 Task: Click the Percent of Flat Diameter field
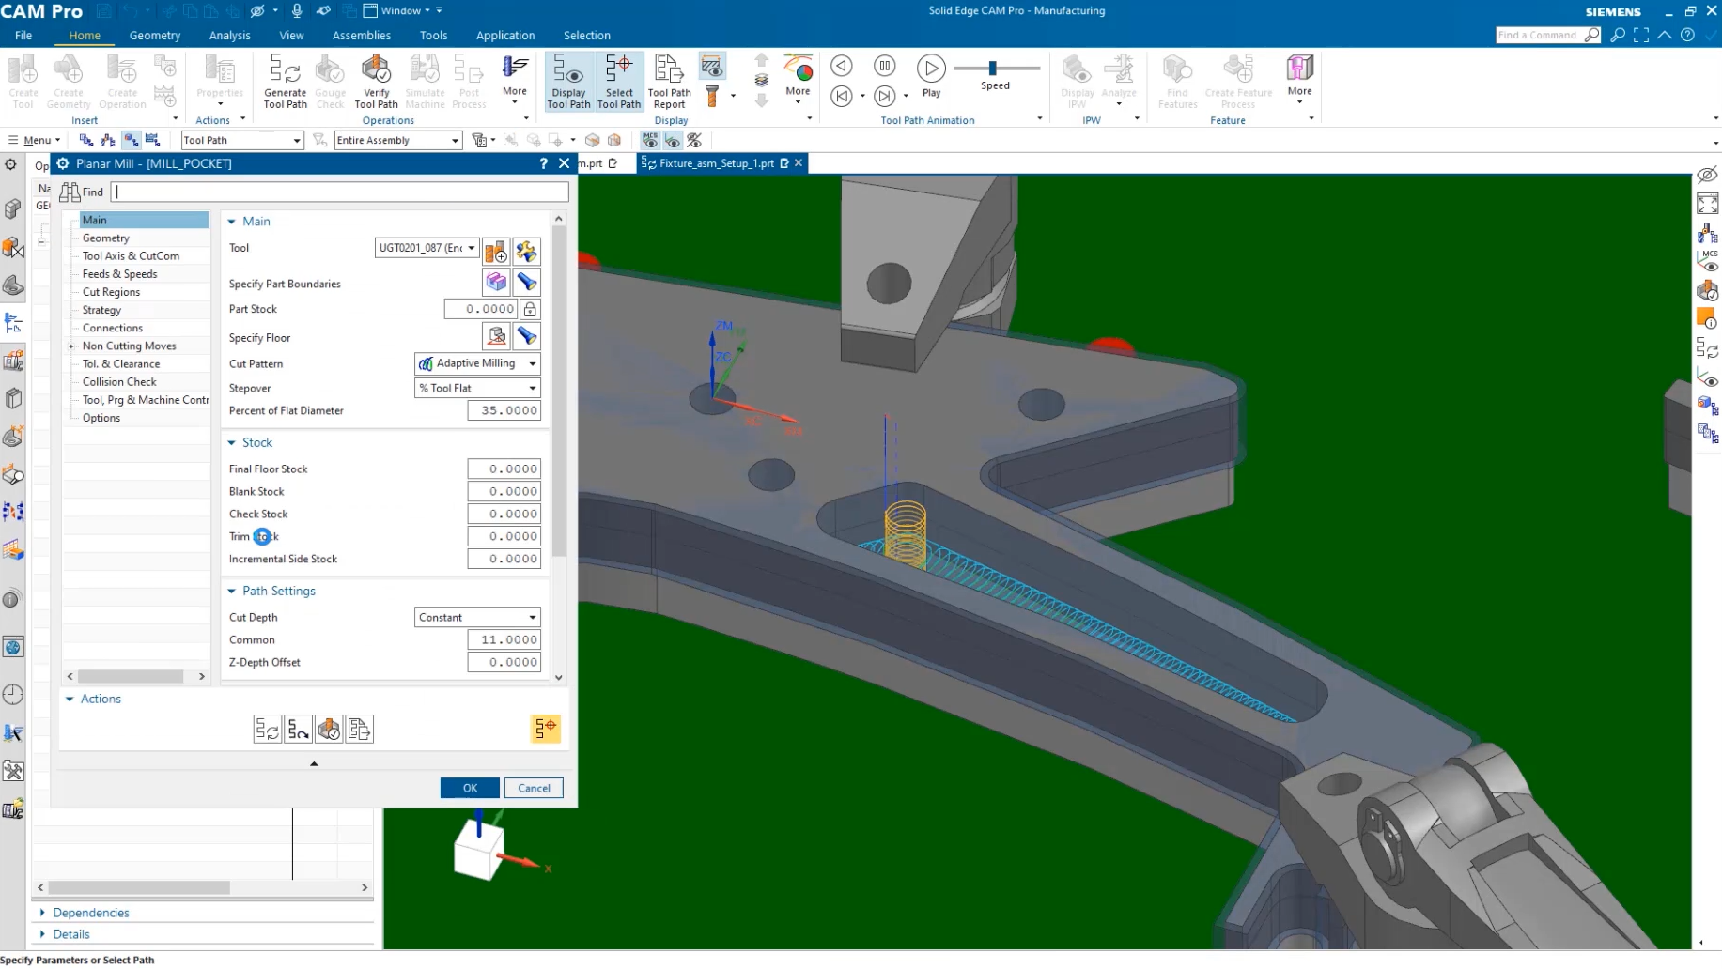click(504, 411)
